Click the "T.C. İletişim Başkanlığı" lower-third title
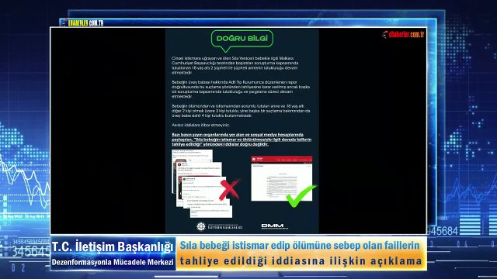Screen dimensions: 497x279 click(113, 246)
